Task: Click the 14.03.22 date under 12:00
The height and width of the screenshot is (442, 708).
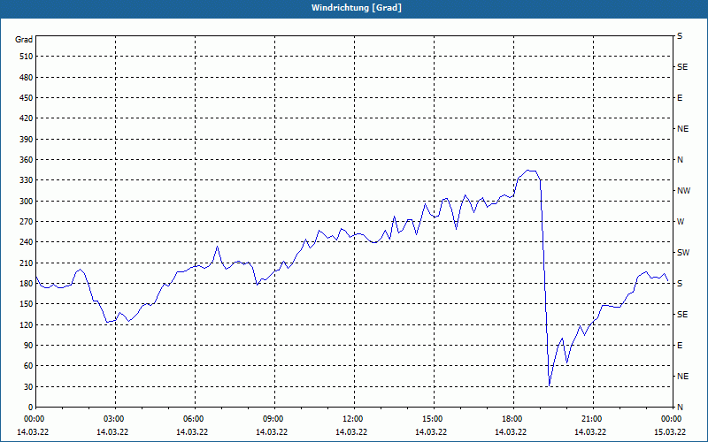Action: point(351,432)
